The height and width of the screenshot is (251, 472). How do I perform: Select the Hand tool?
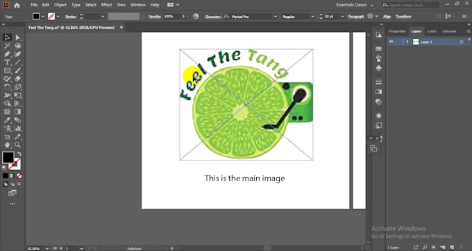coord(7,145)
